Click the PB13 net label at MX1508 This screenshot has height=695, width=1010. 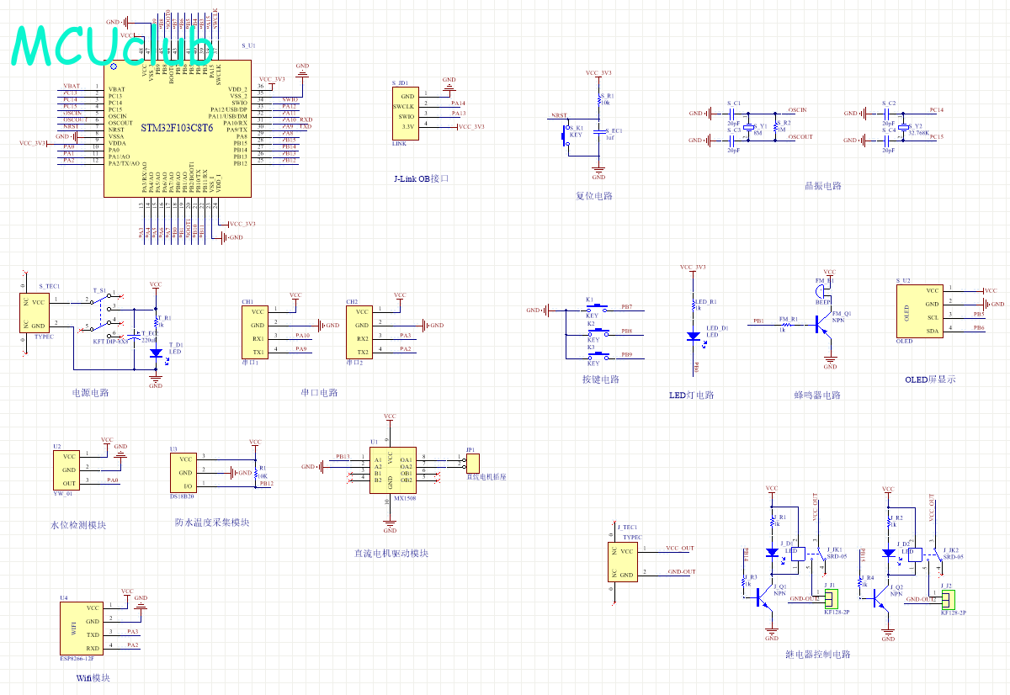343,456
